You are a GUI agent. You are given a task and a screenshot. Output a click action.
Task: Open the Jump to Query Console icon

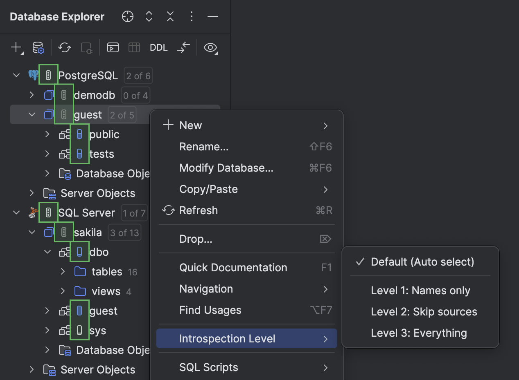coord(113,48)
